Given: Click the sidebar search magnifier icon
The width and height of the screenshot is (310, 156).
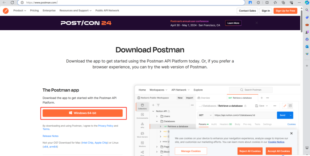Looking at the screenshot, I should tap(307, 10).
